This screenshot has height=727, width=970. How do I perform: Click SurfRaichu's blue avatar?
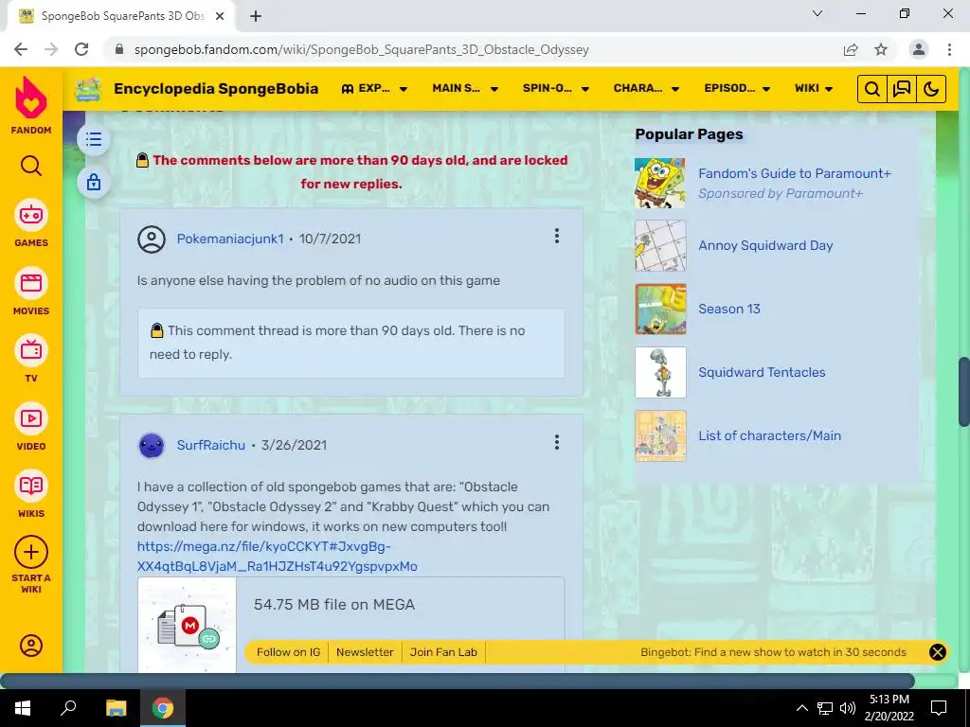coord(152,445)
